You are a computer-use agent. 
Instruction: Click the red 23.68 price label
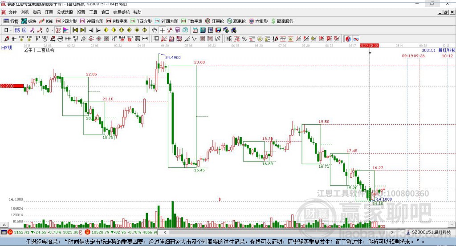point(199,62)
